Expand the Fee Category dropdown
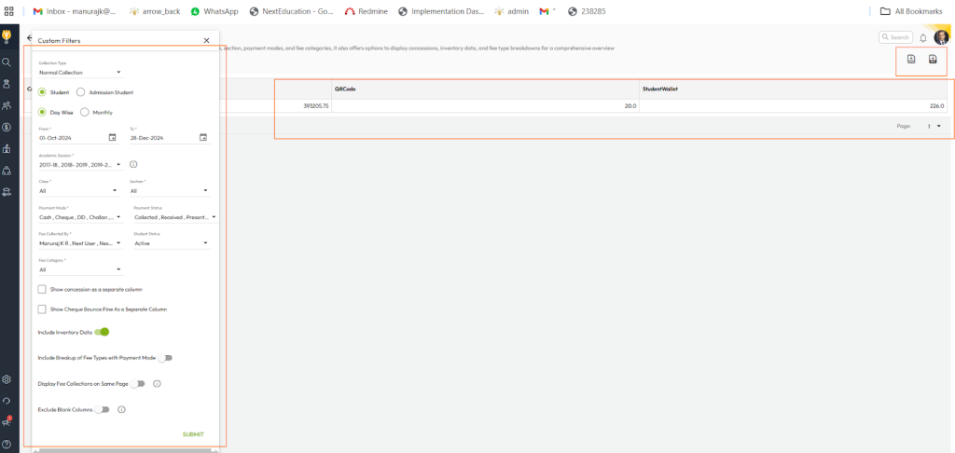This screenshot has width=955, height=453. pos(80,270)
